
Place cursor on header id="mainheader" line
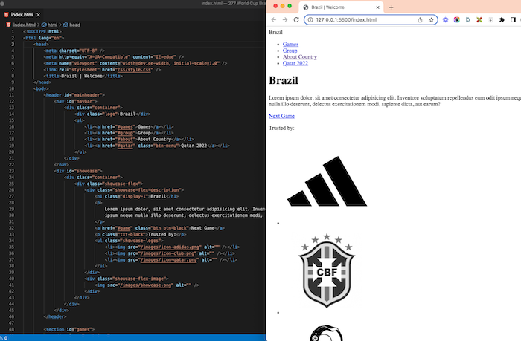click(74, 95)
